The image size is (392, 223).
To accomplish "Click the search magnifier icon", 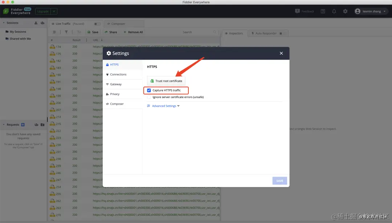I will point(215,32).
